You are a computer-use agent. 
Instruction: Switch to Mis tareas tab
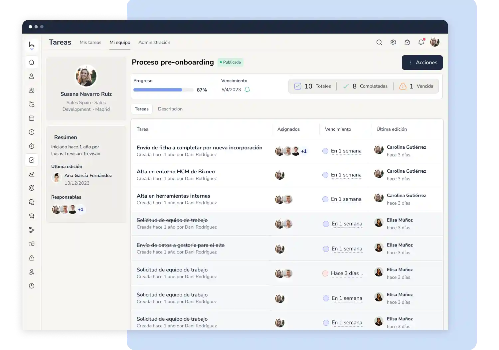(90, 42)
